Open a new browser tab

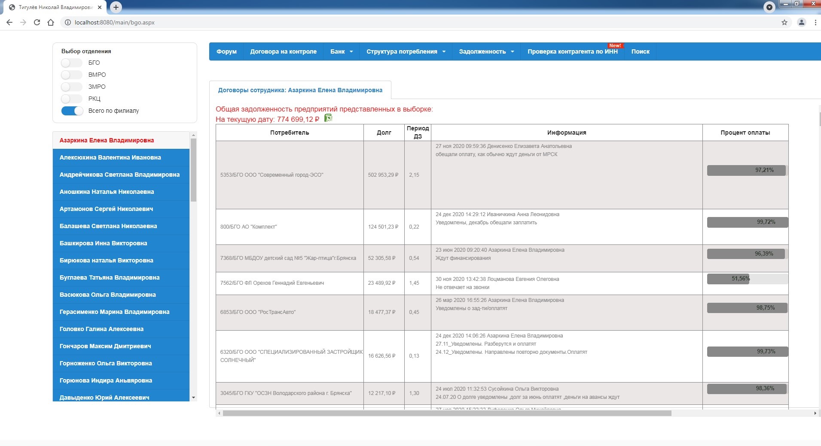116,7
